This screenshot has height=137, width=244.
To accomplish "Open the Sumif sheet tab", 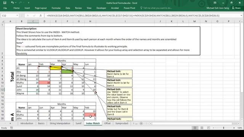I will (x=79, y=123).
